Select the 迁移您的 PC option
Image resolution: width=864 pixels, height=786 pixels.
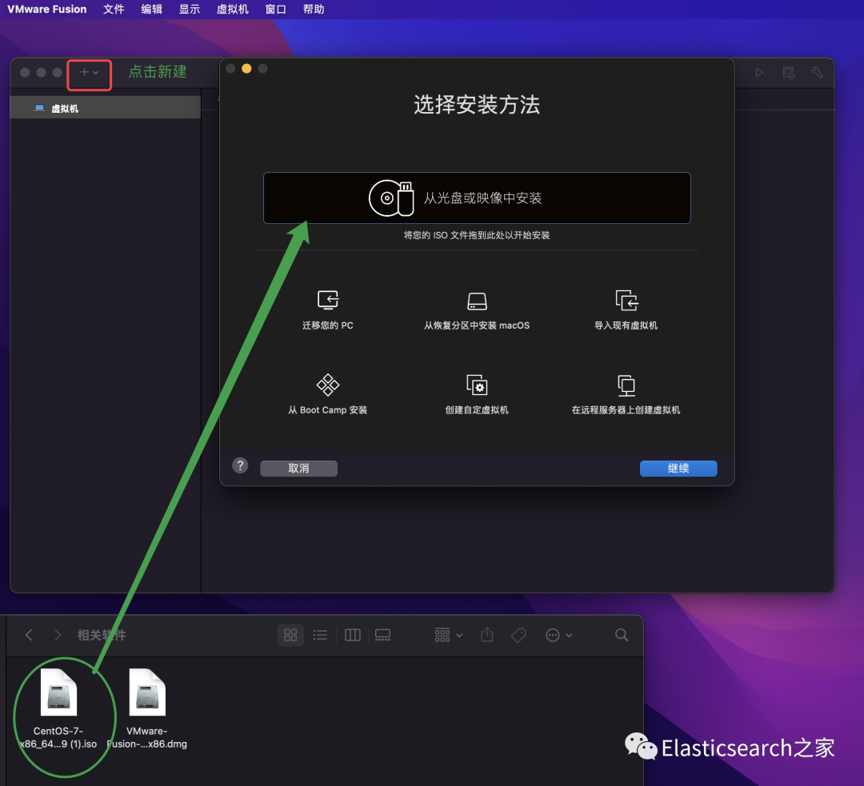click(x=328, y=310)
